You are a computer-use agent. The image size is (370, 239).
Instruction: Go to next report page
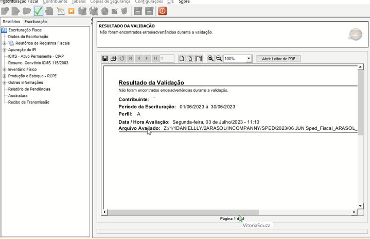coord(147,58)
